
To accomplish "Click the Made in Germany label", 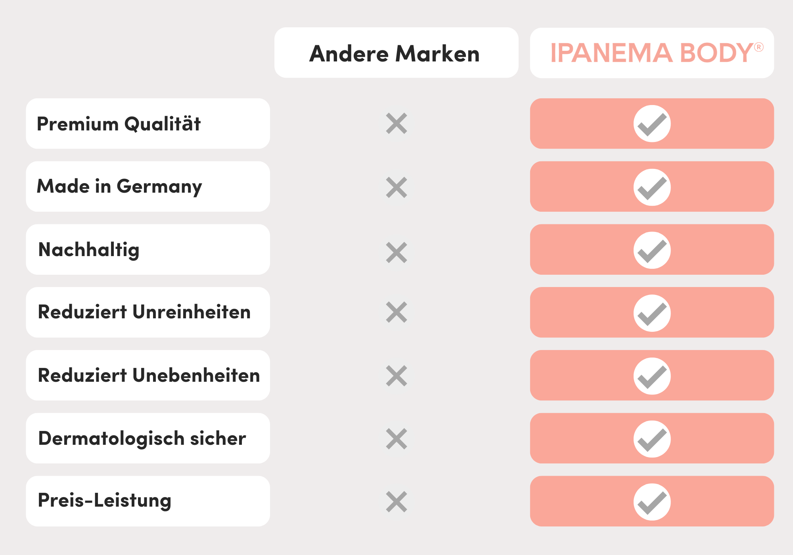I will [x=119, y=186].
